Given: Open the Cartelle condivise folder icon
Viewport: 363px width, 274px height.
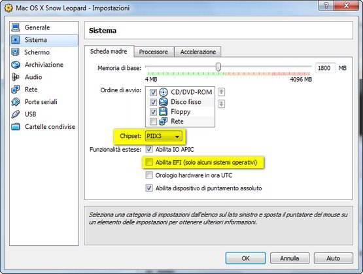Looking at the screenshot, I should [x=16, y=127].
